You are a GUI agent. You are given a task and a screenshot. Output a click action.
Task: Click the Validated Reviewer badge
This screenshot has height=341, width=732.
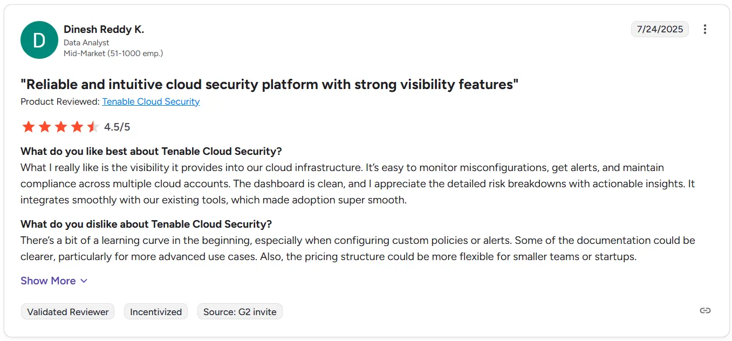point(68,311)
